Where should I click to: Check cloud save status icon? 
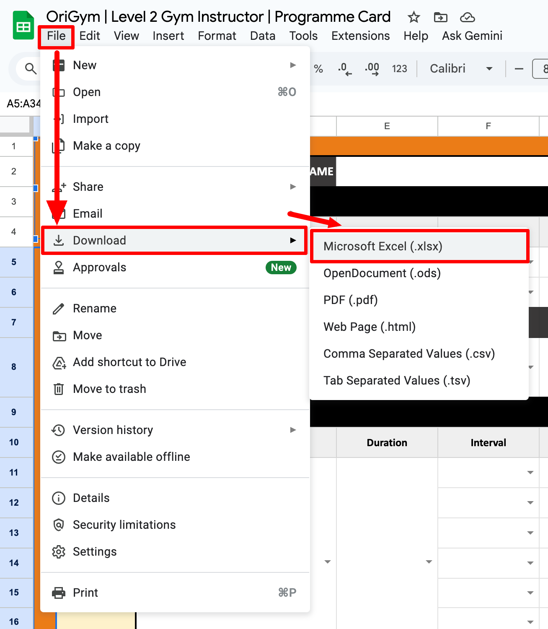(467, 17)
